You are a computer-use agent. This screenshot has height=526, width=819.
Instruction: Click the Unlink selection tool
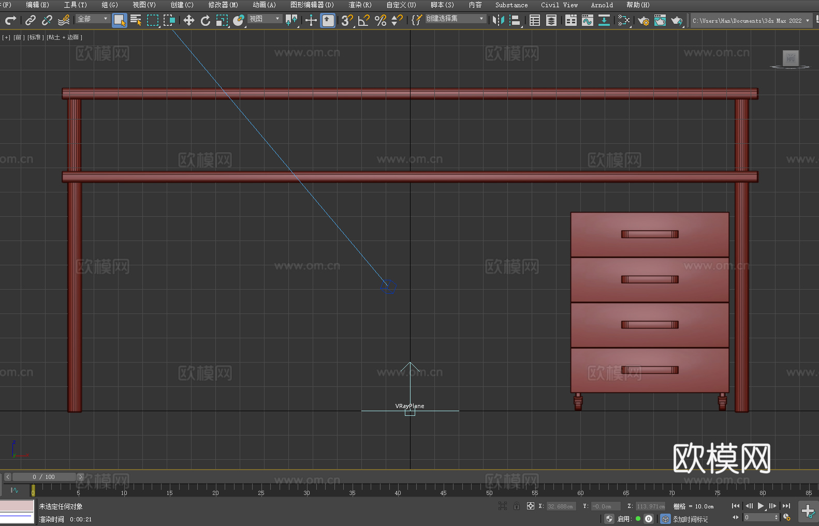[x=47, y=20]
